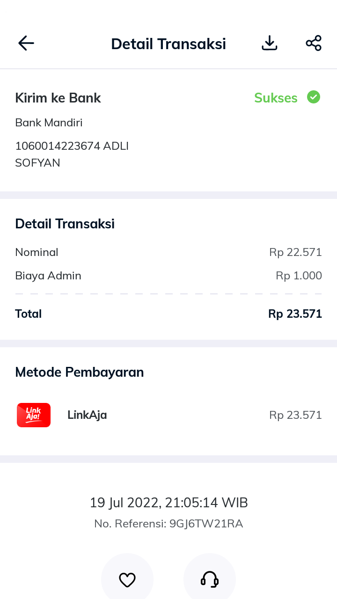Tap the LinkAja logo icon

[x=34, y=415]
